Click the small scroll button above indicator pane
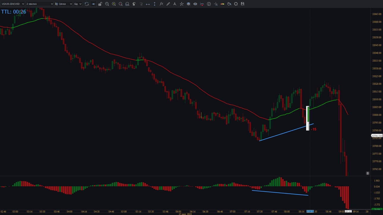383x215 pixels. 368,173
